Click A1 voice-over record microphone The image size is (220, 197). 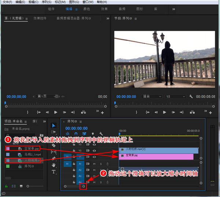(x=107, y=164)
